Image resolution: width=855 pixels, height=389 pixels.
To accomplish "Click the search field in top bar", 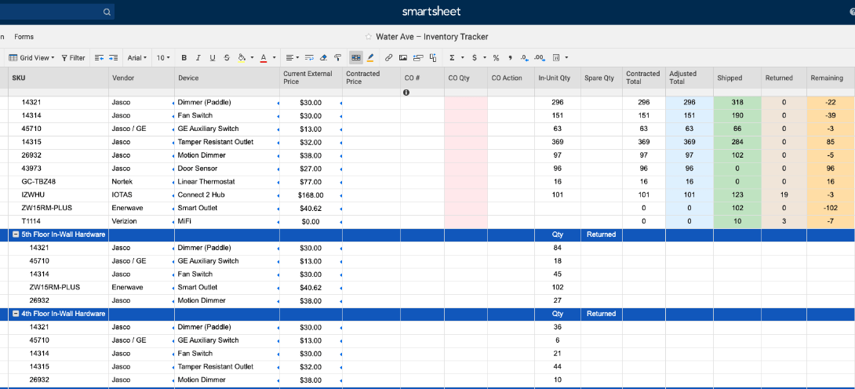I will pos(55,12).
